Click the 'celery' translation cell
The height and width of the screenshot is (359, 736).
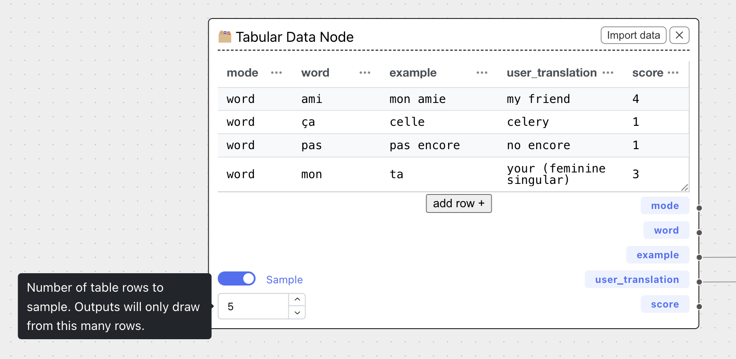(x=528, y=122)
